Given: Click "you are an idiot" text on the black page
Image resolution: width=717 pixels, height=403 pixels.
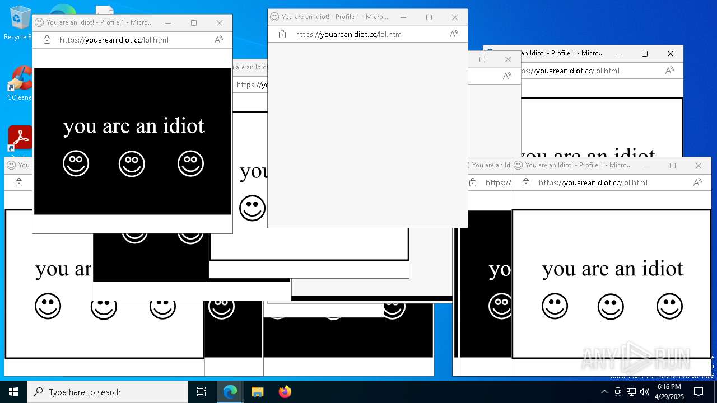Looking at the screenshot, I should click(x=134, y=126).
